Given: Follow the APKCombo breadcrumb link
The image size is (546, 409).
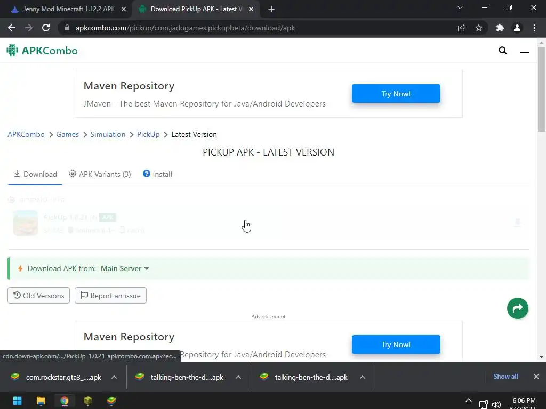Looking at the screenshot, I should [x=26, y=134].
